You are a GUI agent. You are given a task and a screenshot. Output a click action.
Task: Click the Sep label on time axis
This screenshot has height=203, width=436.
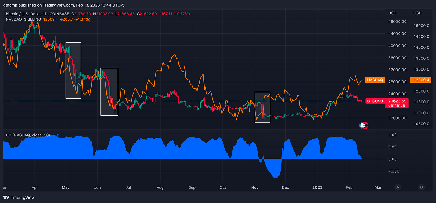(x=192, y=188)
